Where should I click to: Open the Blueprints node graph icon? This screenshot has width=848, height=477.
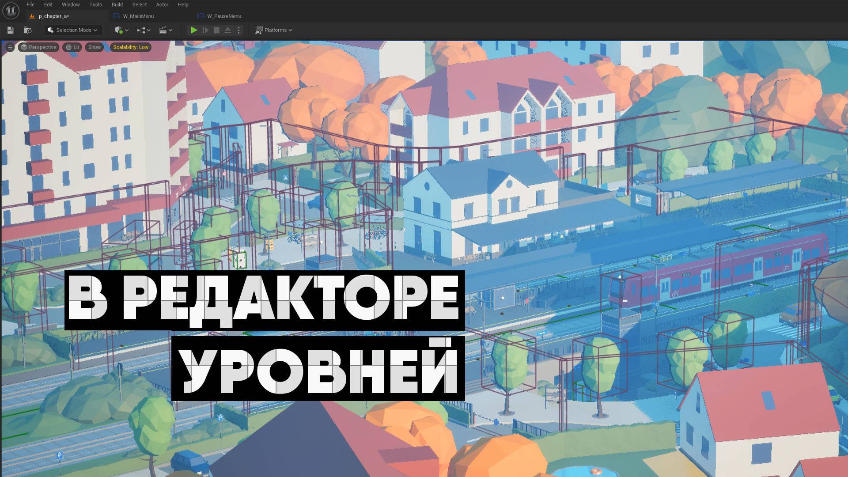coord(141,30)
